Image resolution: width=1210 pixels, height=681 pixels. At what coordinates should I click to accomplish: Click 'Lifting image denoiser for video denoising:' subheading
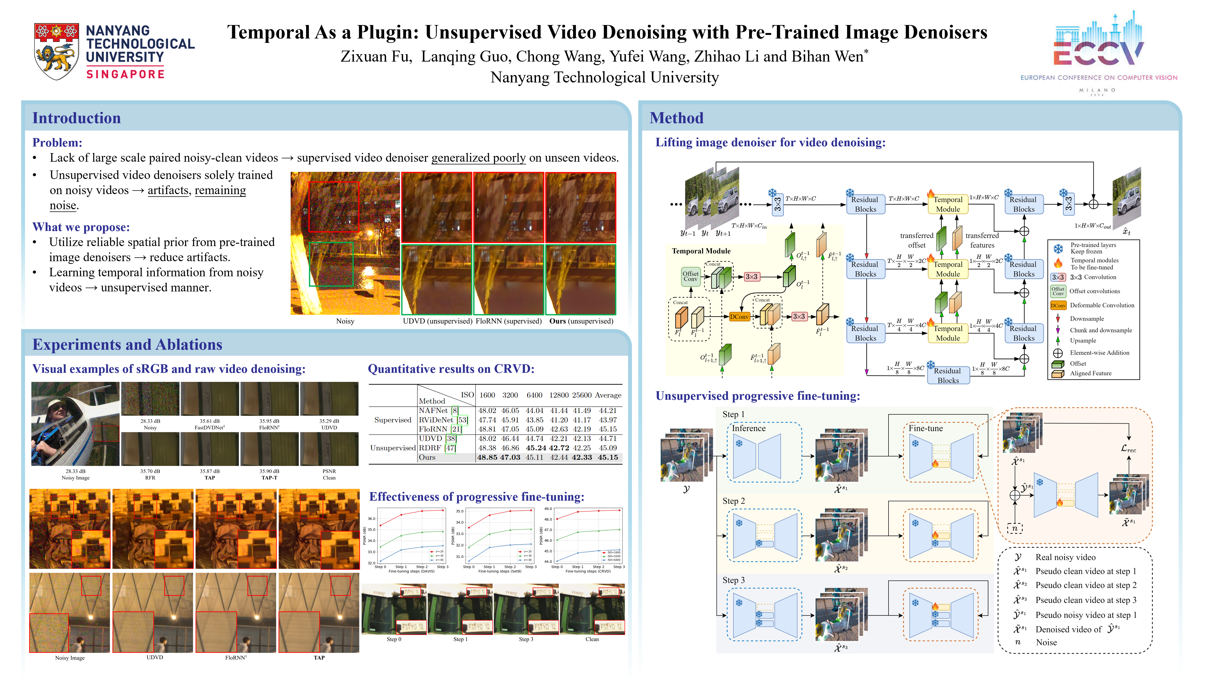(770, 142)
